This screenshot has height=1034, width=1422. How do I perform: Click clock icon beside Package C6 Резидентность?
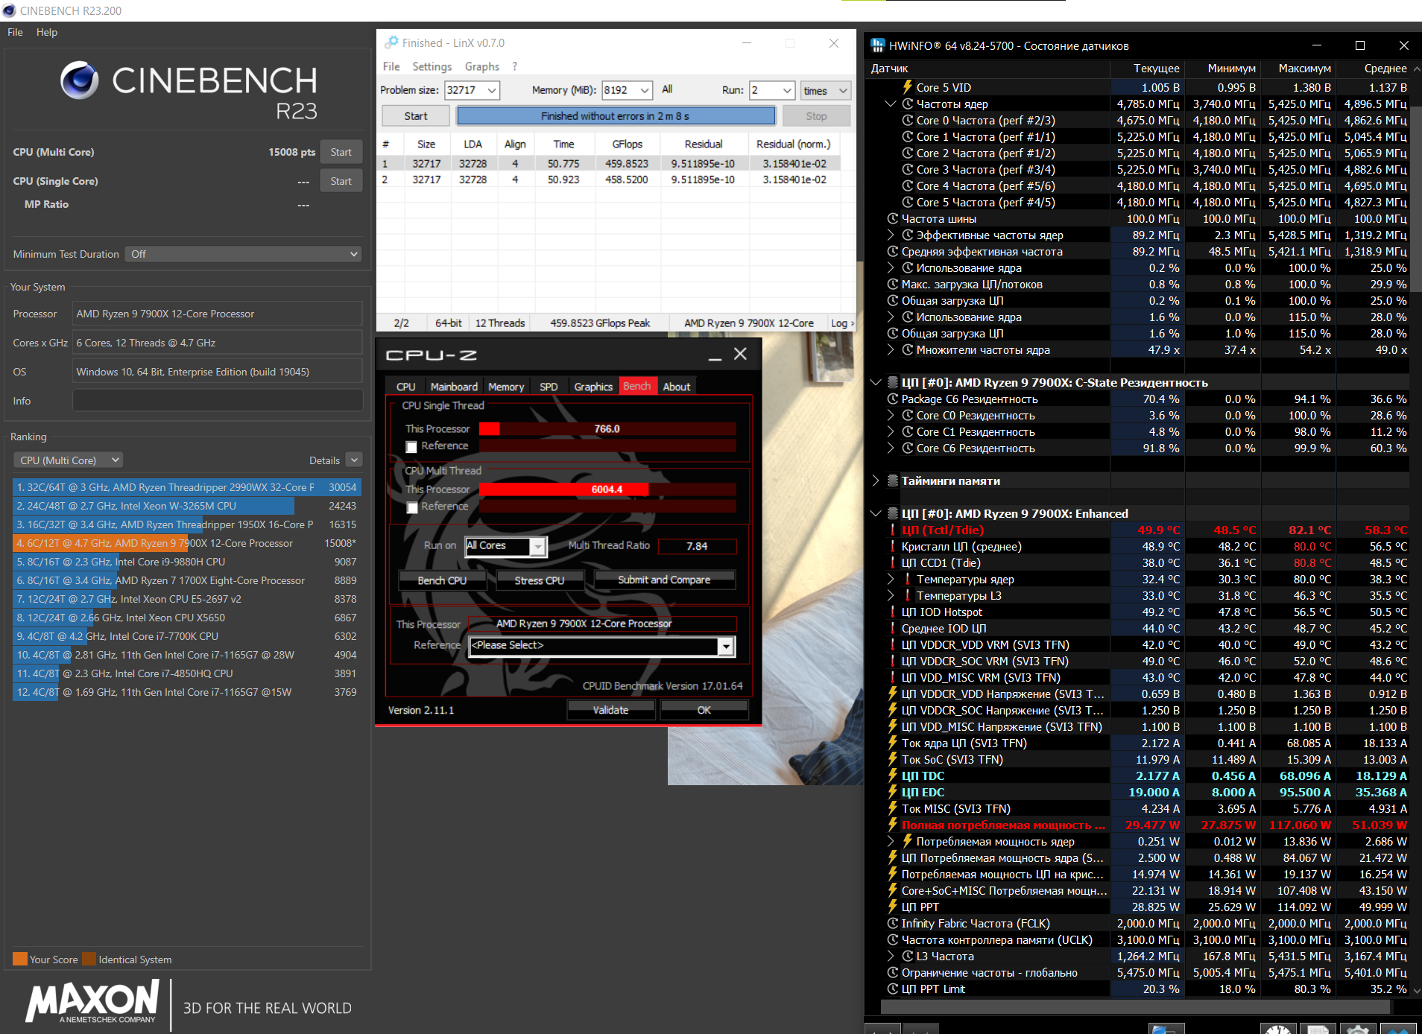[x=893, y=399]
